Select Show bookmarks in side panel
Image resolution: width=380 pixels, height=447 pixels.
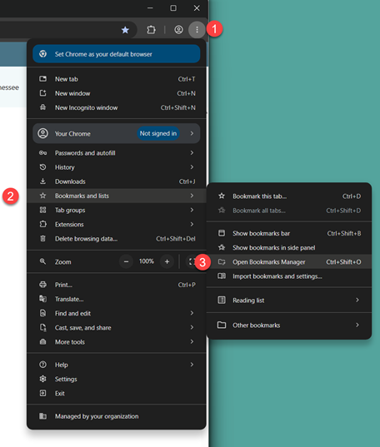(x=289, y=247)
